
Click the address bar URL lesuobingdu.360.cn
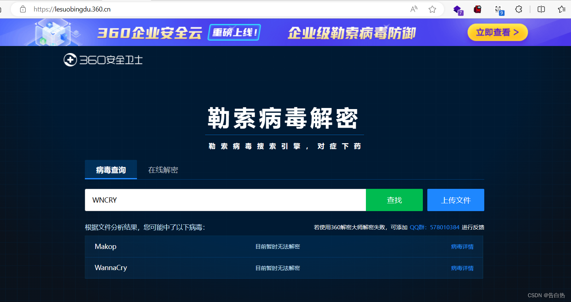(72, 9)
